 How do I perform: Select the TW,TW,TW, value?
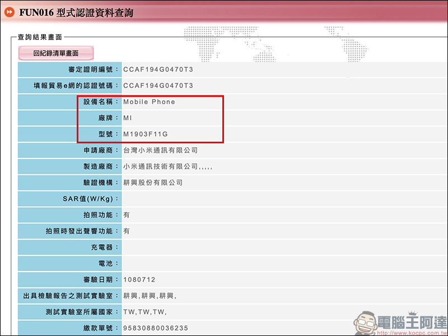[x=145, y=312]
